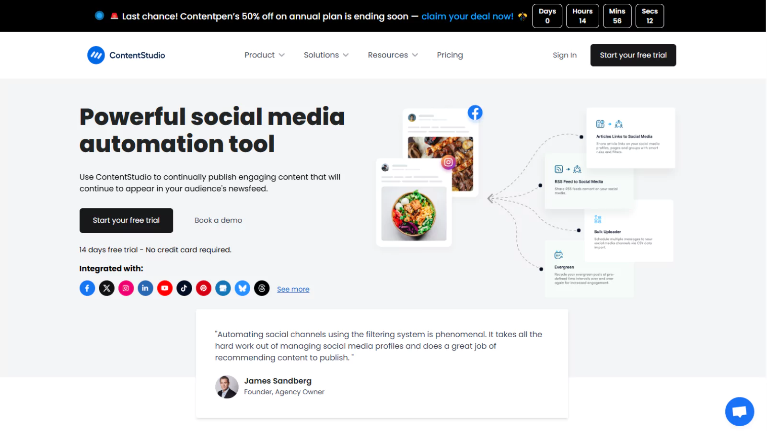Click the Sign In link

[x=565, y=55]
